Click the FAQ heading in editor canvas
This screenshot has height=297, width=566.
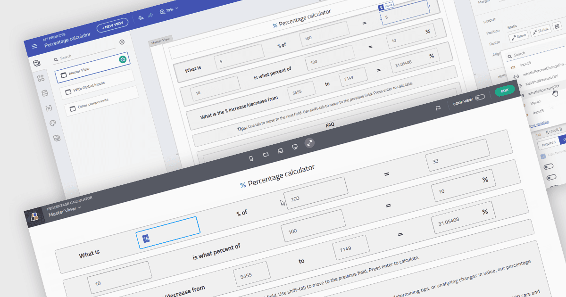point(330,125)
